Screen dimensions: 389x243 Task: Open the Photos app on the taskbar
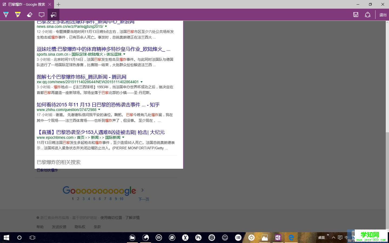265,238
